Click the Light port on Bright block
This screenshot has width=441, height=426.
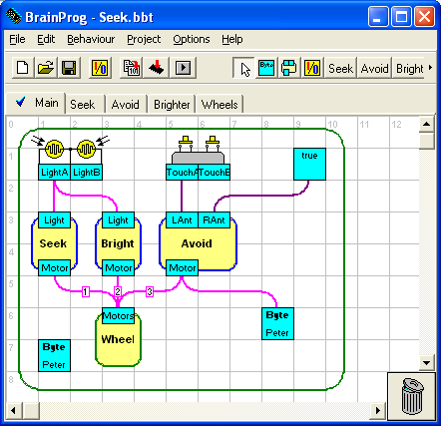pyautogui.click(x=118, y=220)
